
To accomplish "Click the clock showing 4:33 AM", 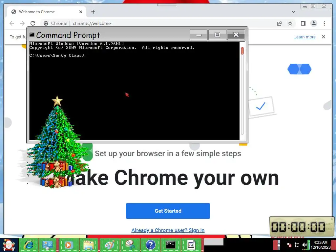I will [x=321, y=245].
